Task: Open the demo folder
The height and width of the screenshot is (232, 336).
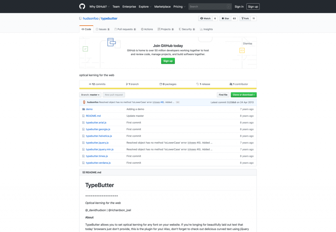Action: coord(89,109)
